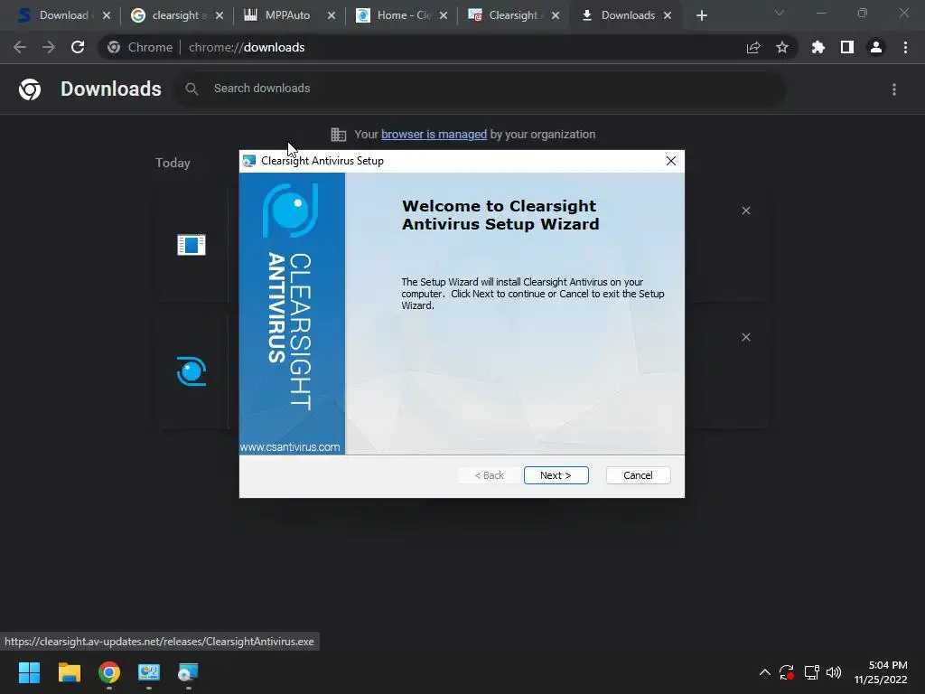This screenshot has width=925, height=694.
Task: Open the Chrome three-dot menu
Action: 905,47
